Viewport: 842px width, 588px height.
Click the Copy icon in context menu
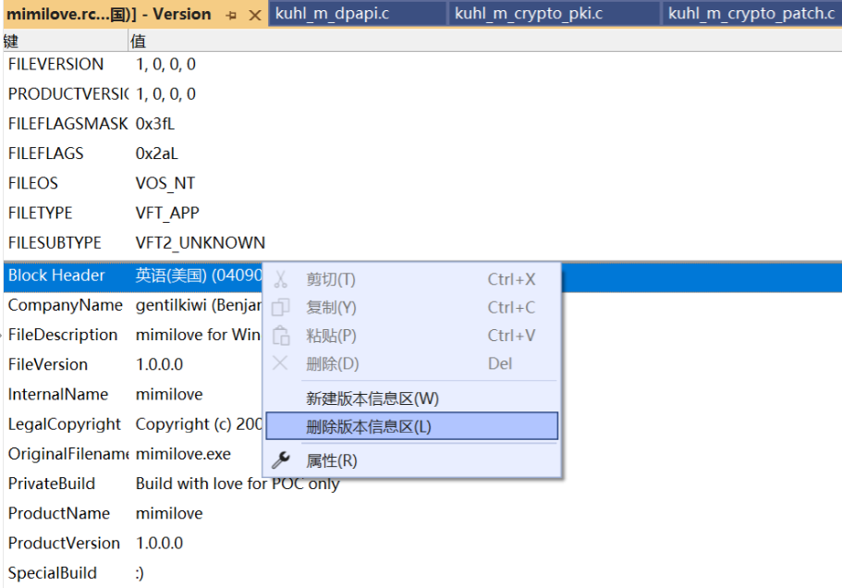(280, 307)
